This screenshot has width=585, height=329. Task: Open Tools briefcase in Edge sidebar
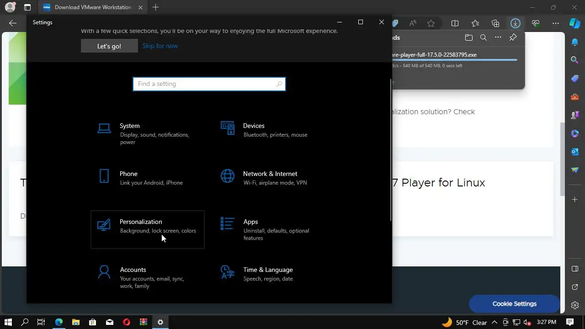pos(575,97)
